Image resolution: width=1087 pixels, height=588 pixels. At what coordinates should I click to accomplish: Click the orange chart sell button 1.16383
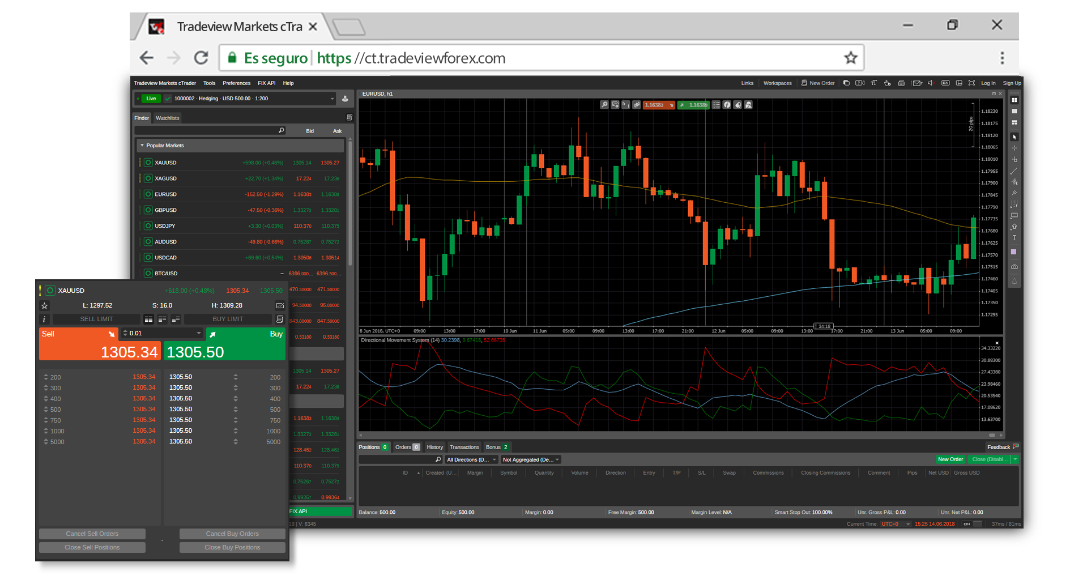(x=659, y=105)
